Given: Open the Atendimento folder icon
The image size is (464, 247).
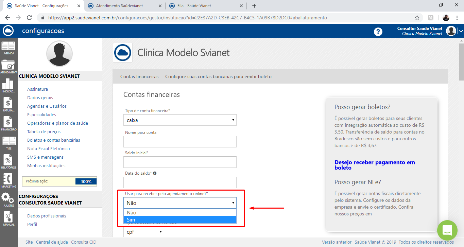Looking at the screenshot, I should coord(9,67).
